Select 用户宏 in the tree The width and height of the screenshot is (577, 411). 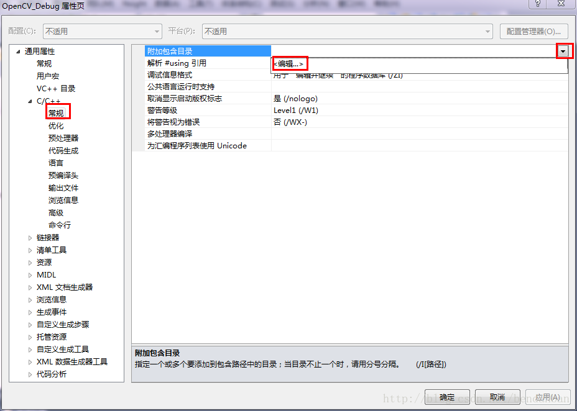(48, 76)
